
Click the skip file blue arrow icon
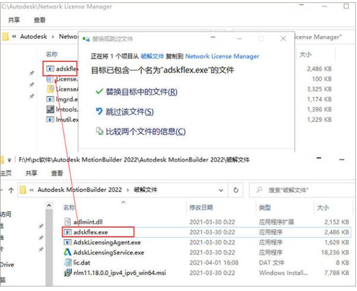tap(99, 111)
